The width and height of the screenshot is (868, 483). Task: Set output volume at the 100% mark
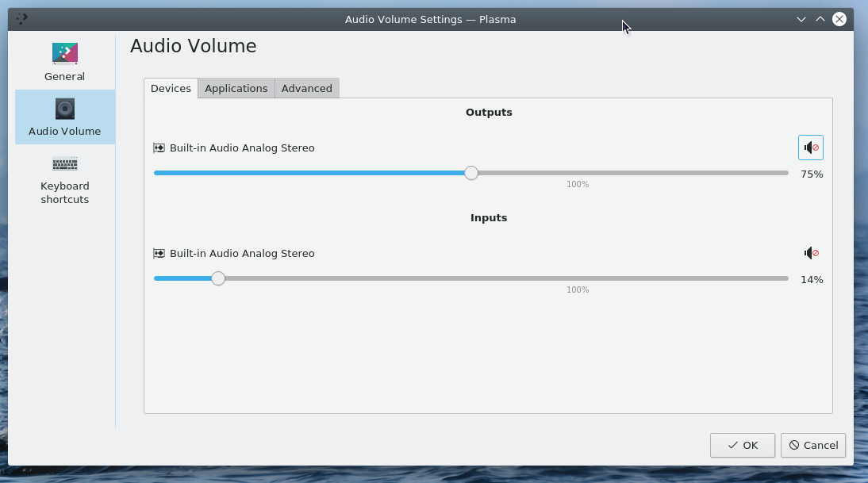tap(578, 173)
